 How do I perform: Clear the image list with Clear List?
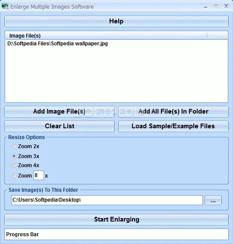(x=60, y=126)
